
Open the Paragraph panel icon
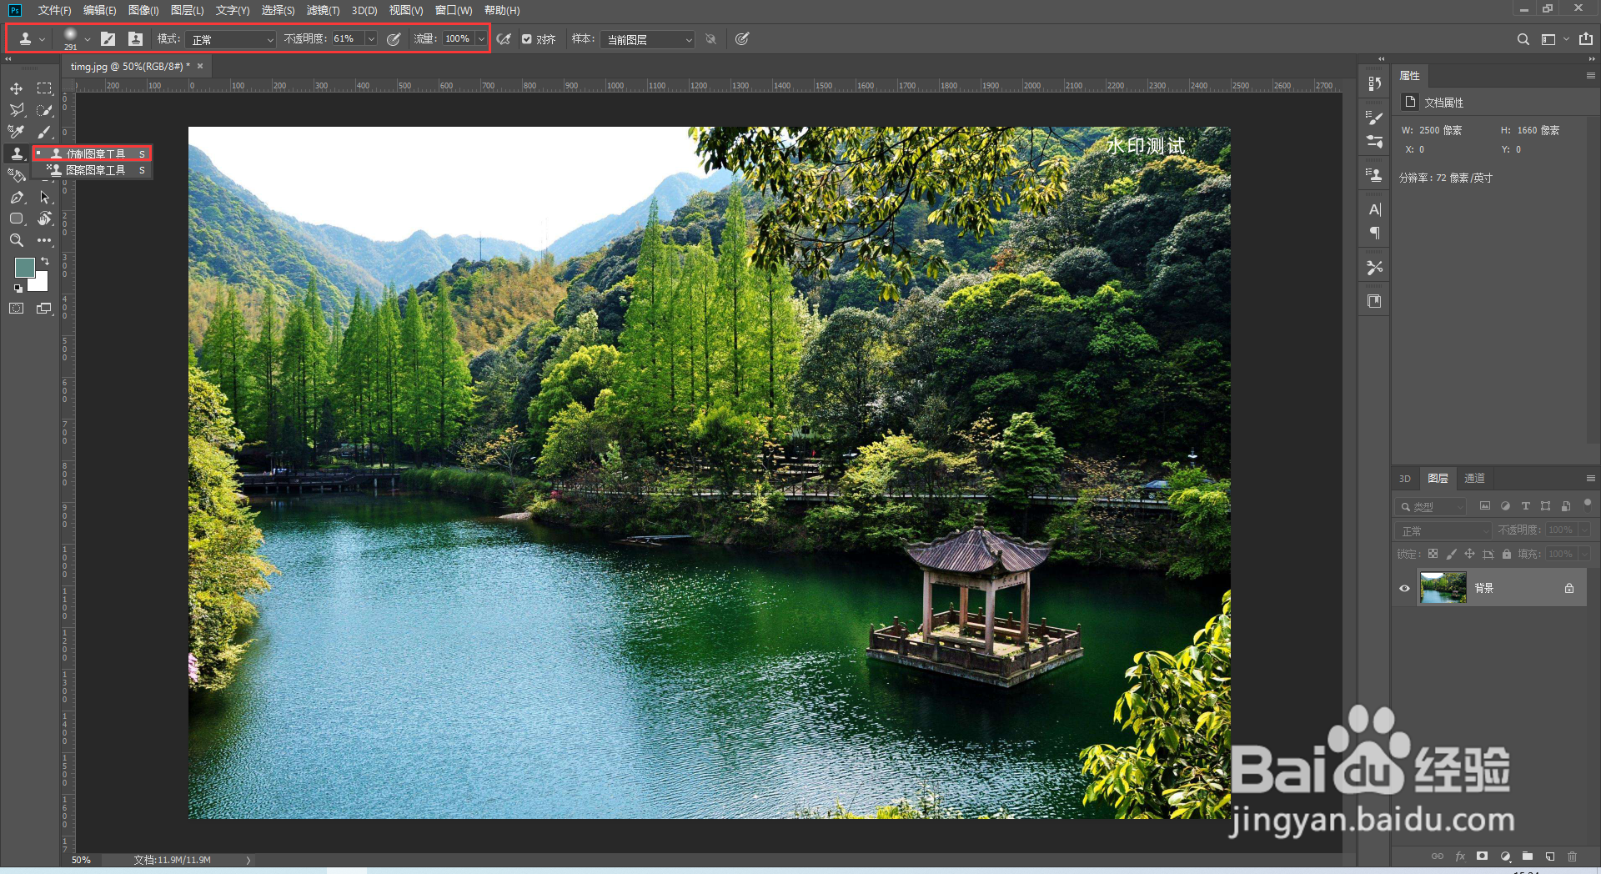(1374, 234)
